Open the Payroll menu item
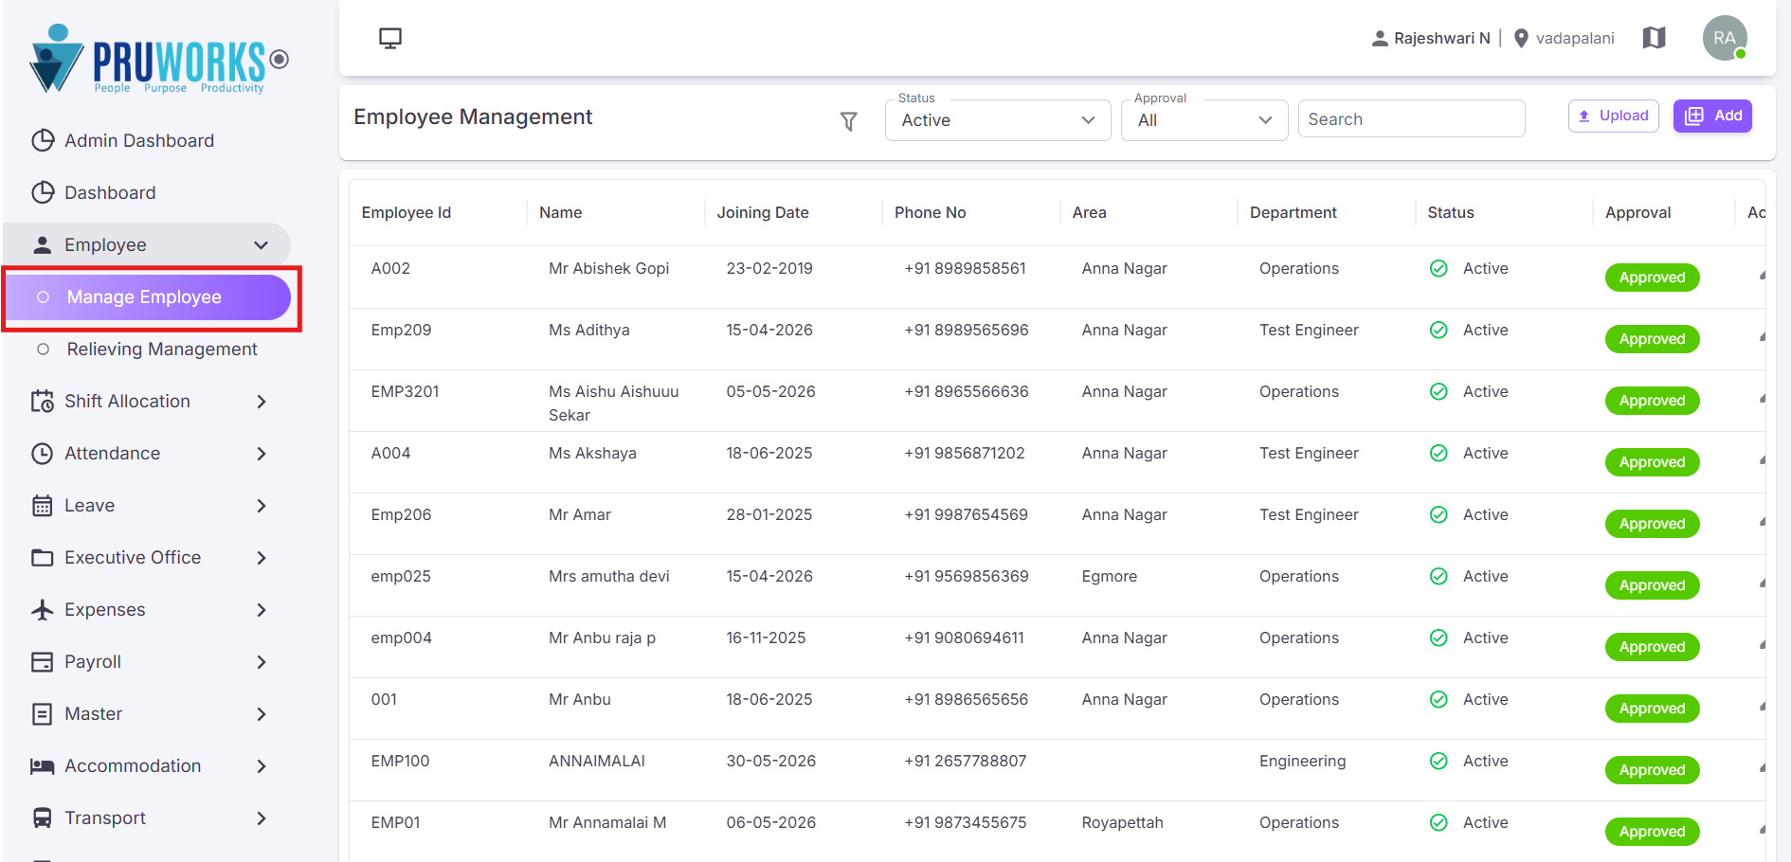The height and width of the screenshot is (862, 1791). coord(147,662)
